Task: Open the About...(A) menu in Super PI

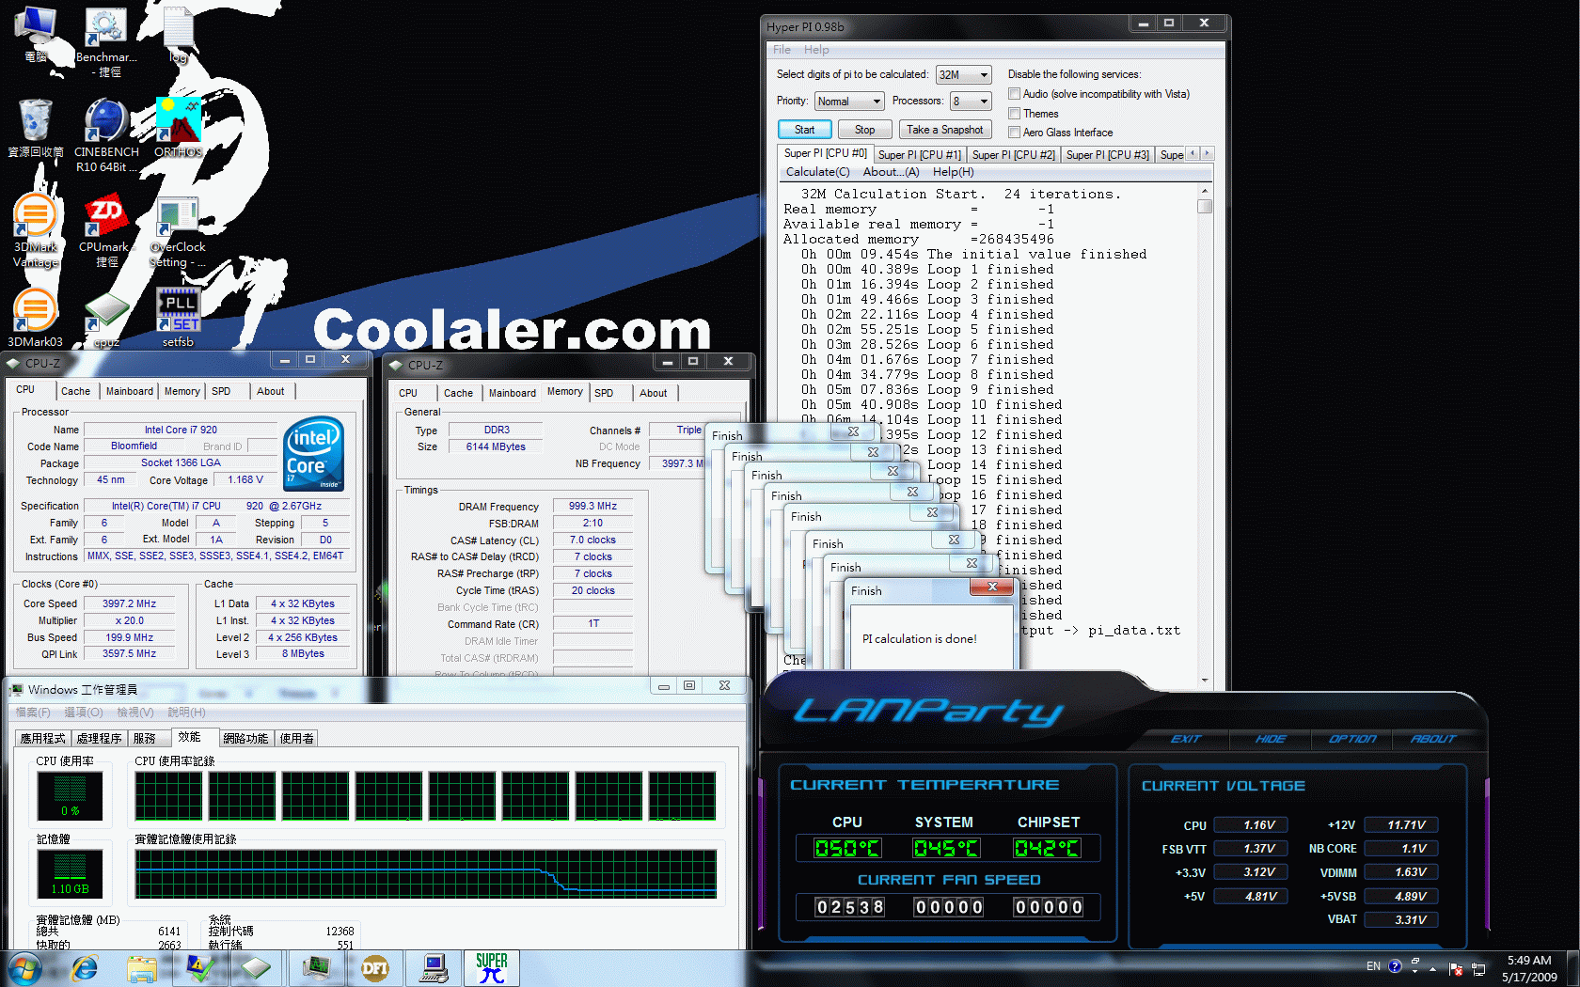Action: [x=891, y=172]
